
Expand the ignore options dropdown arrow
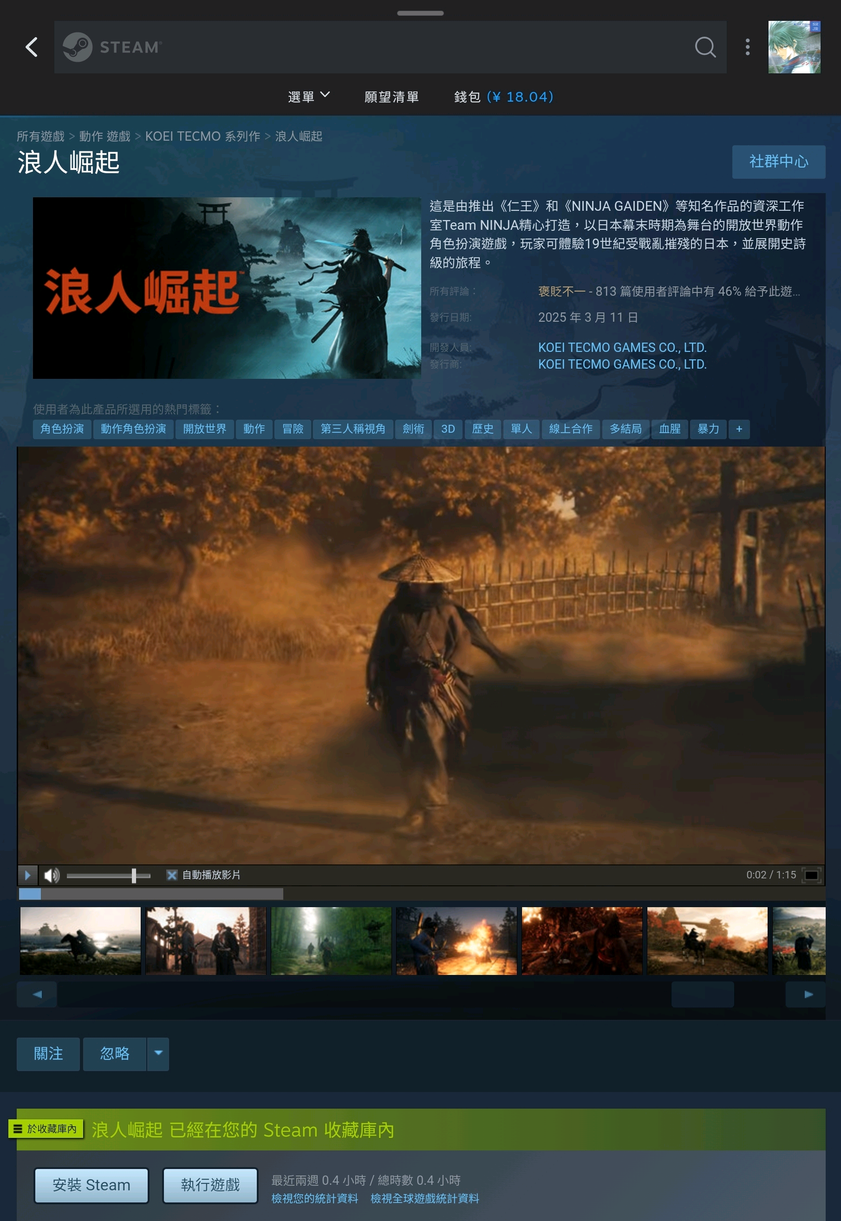click(158, 1053)
